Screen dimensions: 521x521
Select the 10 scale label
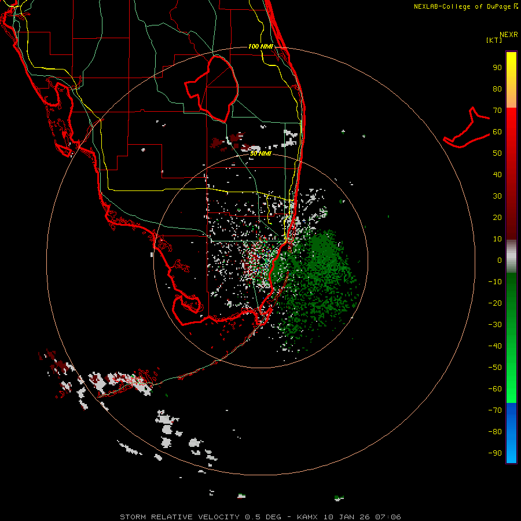[x=497, y=239]
